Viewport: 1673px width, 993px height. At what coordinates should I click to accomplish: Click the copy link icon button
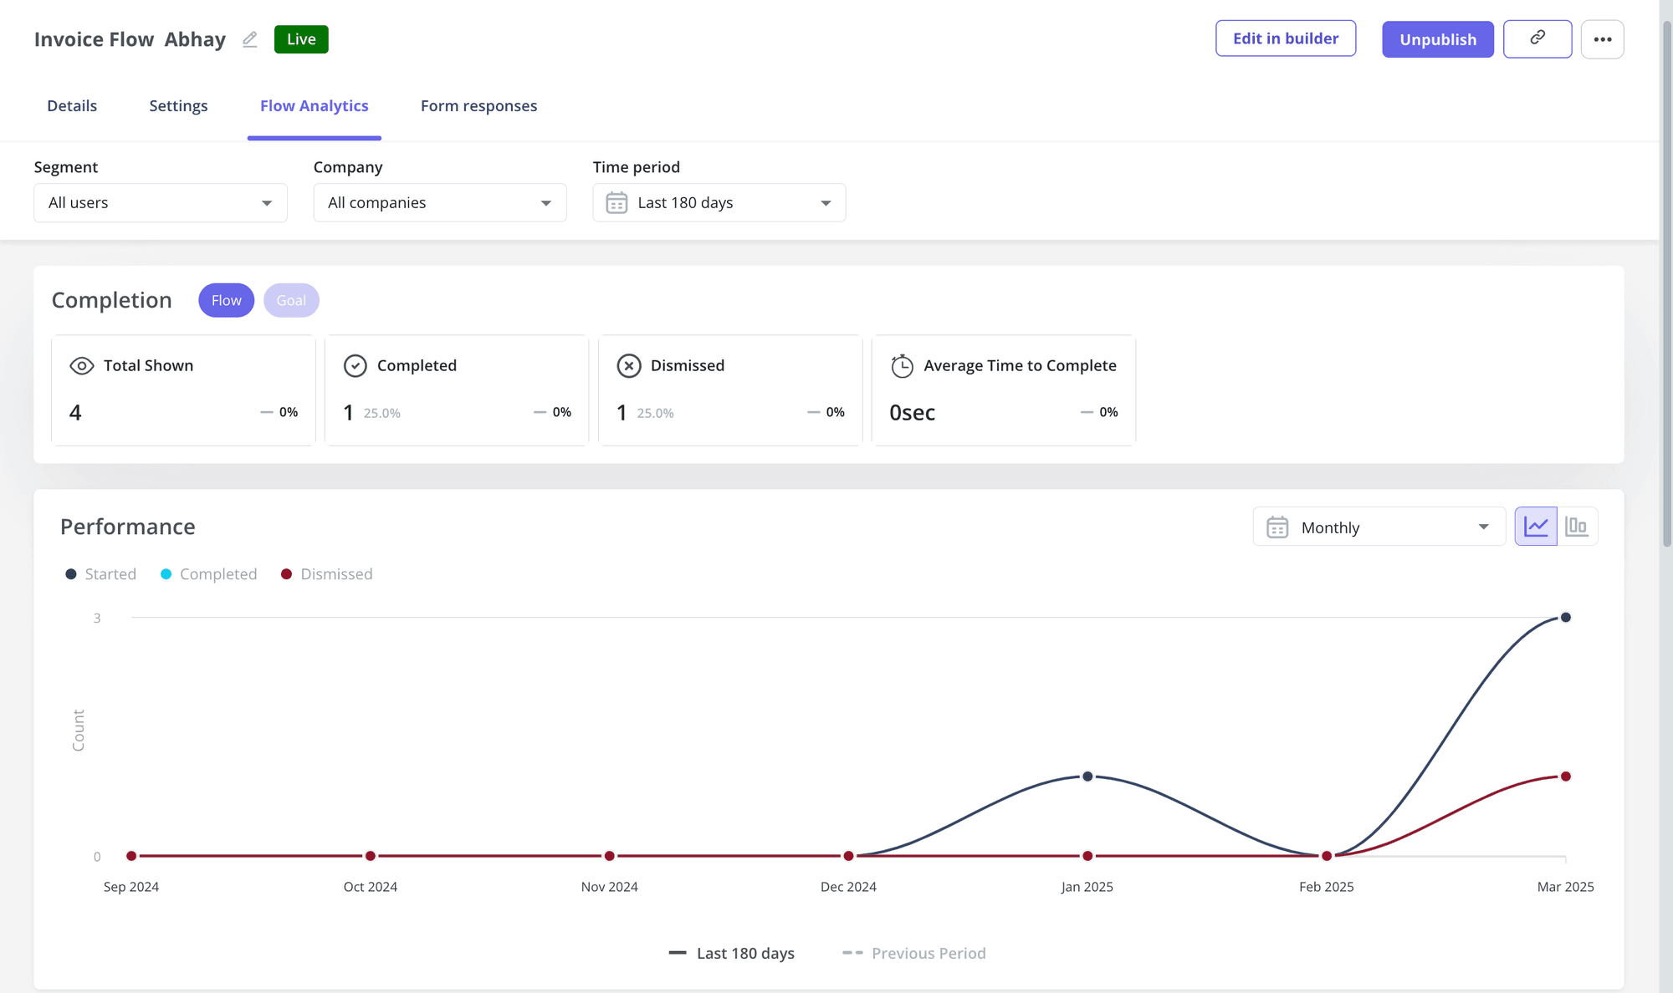pos(1537,38)
